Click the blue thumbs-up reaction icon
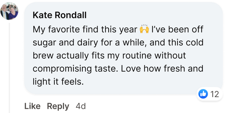 (x=203, y=94)
